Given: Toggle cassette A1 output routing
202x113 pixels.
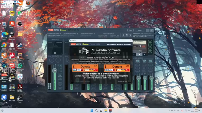Looking at the screenshot, I should [x=150, y=41].
